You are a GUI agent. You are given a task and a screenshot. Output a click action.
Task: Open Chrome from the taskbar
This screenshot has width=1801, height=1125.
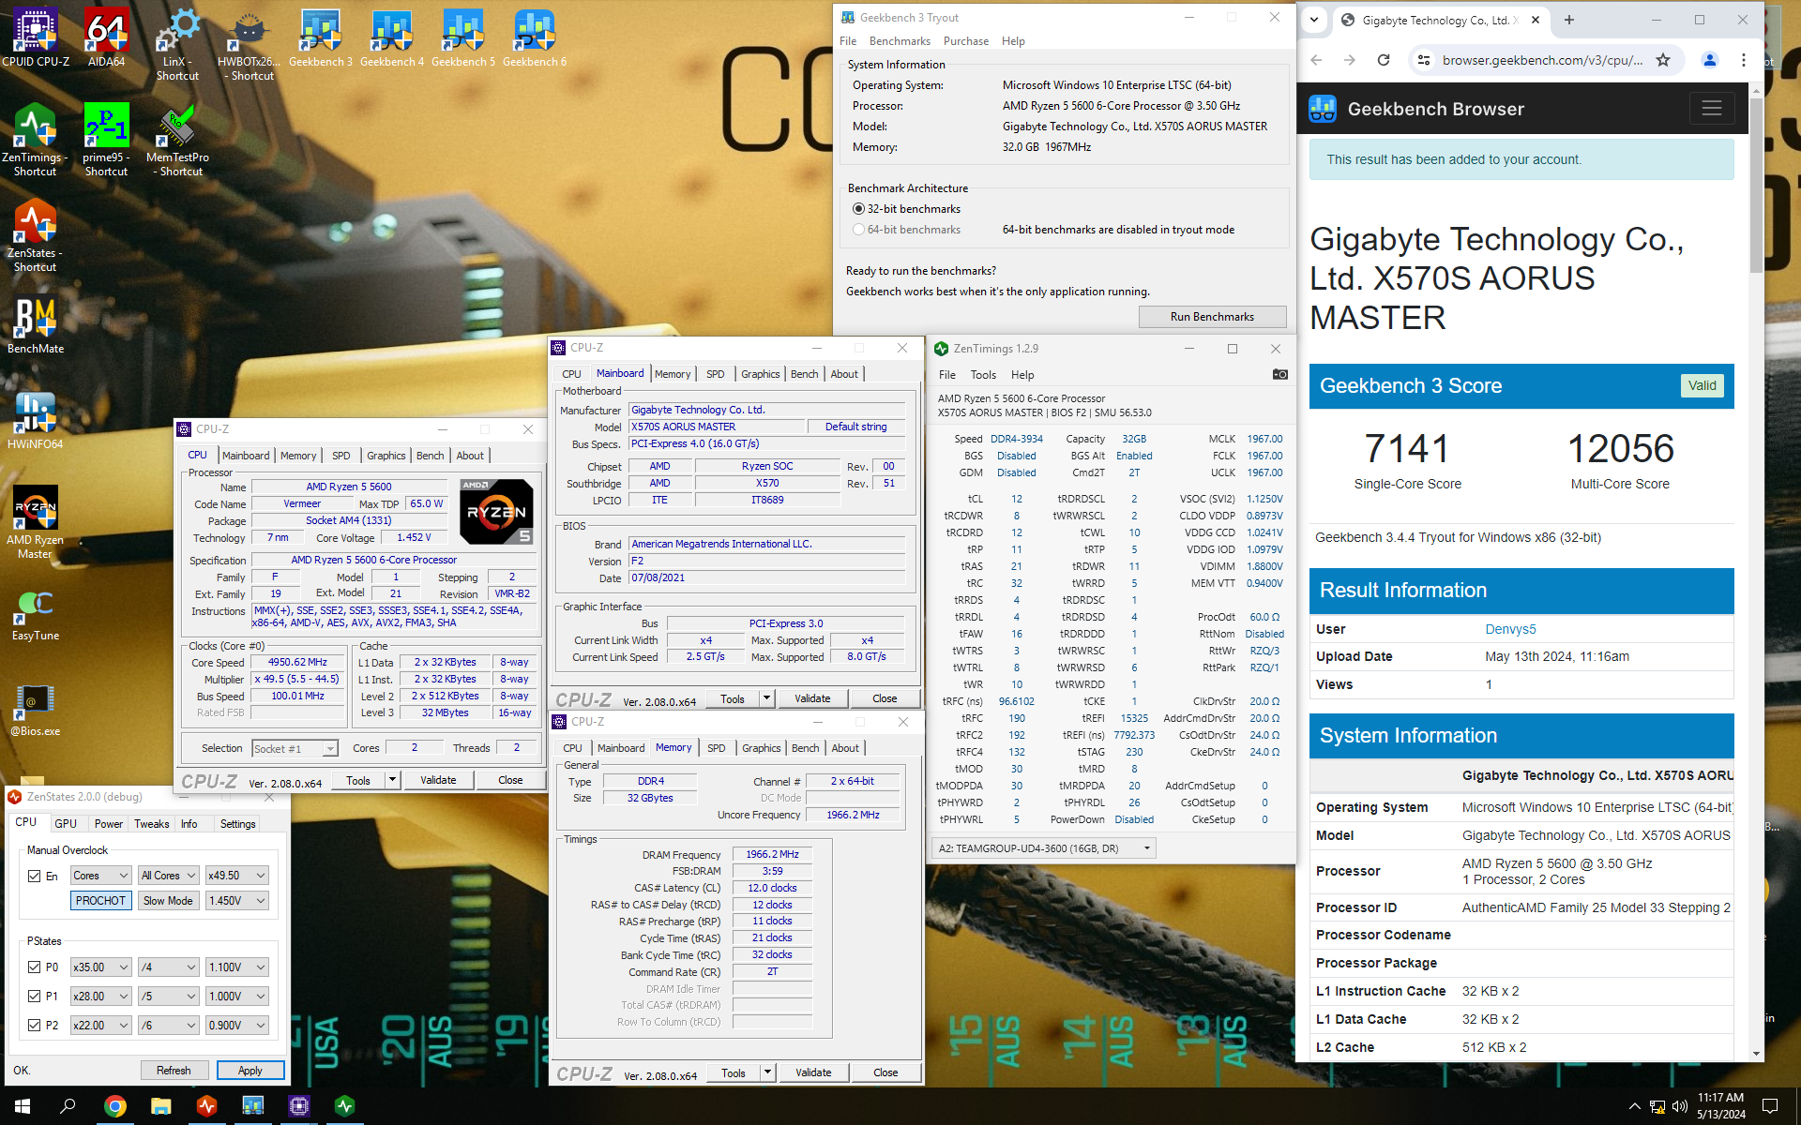tap(114, 1106)
